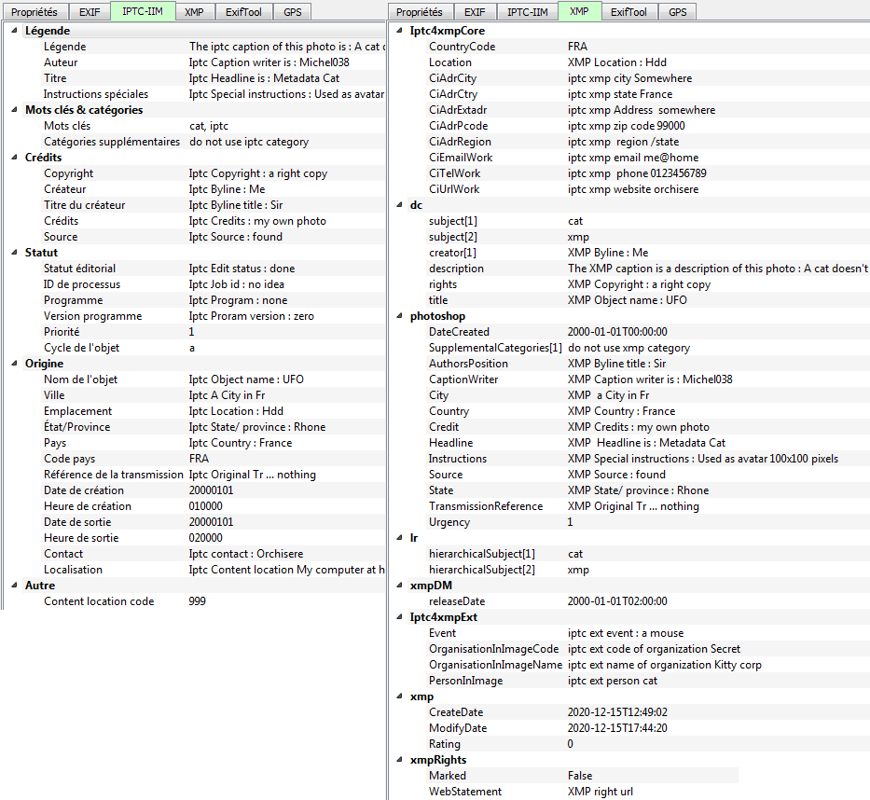Select the 'Iptc Copyright : a right copy' value
Screen dimensions: 870x800
coord(258,173)
